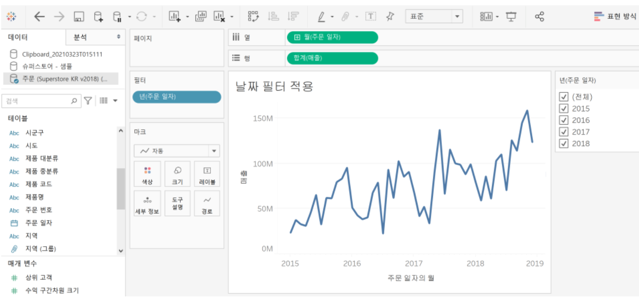Select Clipboard_20210323T015111 data source

[x=62, y=54]
